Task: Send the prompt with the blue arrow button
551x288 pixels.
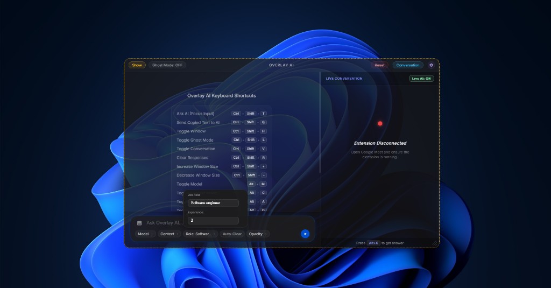Action: click(305, 234)
